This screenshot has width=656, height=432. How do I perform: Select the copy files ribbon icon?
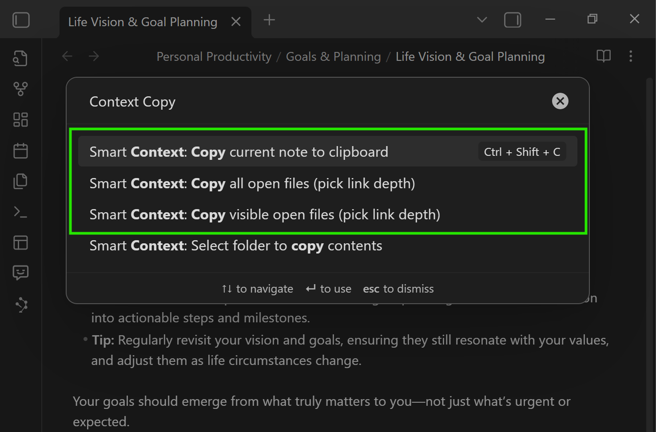[20, 181]
